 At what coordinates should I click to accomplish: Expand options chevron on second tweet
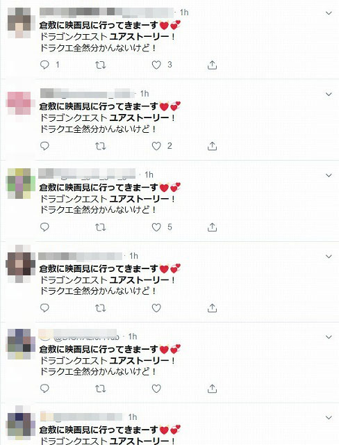[x=329, y=95]
